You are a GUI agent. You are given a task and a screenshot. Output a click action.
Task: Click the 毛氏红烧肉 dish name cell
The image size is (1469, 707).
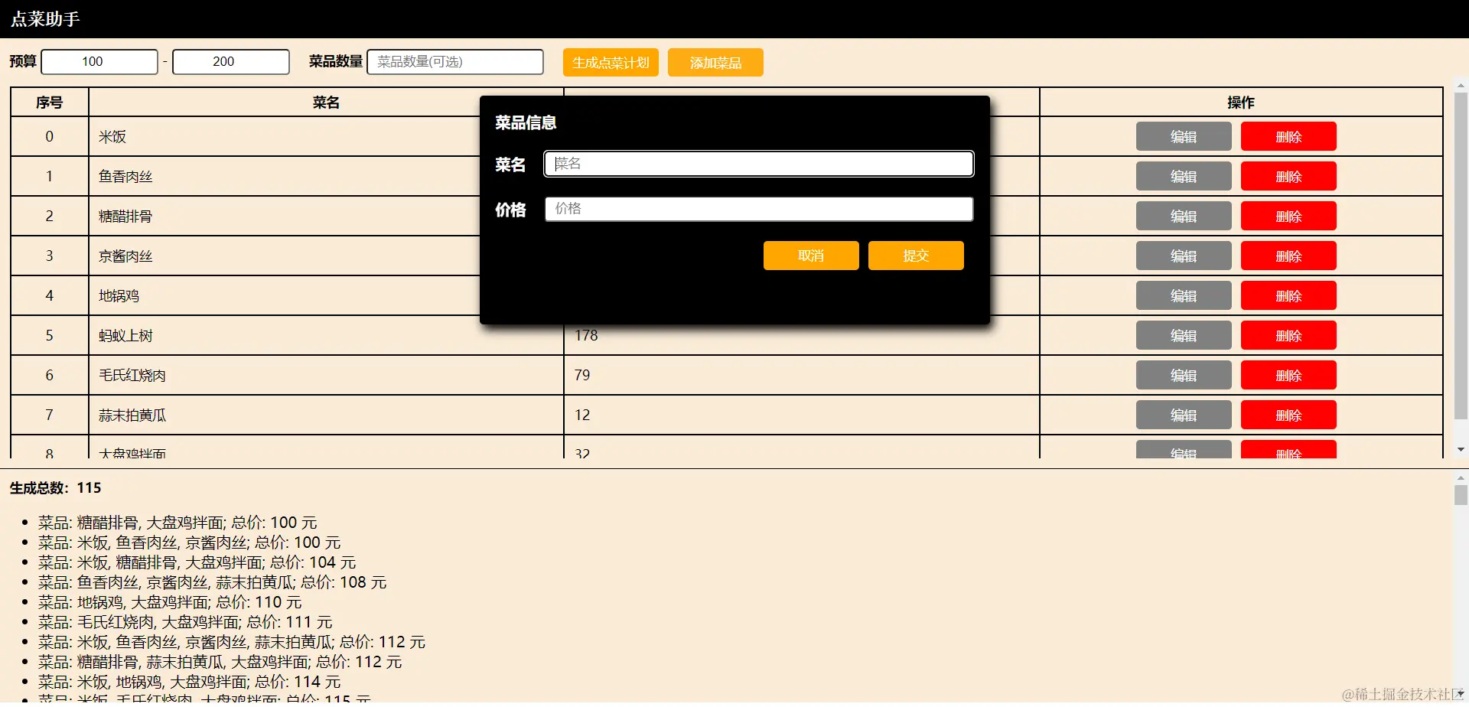click(x=326, y=376)
